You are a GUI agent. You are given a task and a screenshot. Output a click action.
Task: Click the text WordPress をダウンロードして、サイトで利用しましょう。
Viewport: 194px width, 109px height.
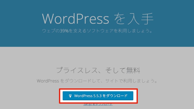click(x=97, y=81)
